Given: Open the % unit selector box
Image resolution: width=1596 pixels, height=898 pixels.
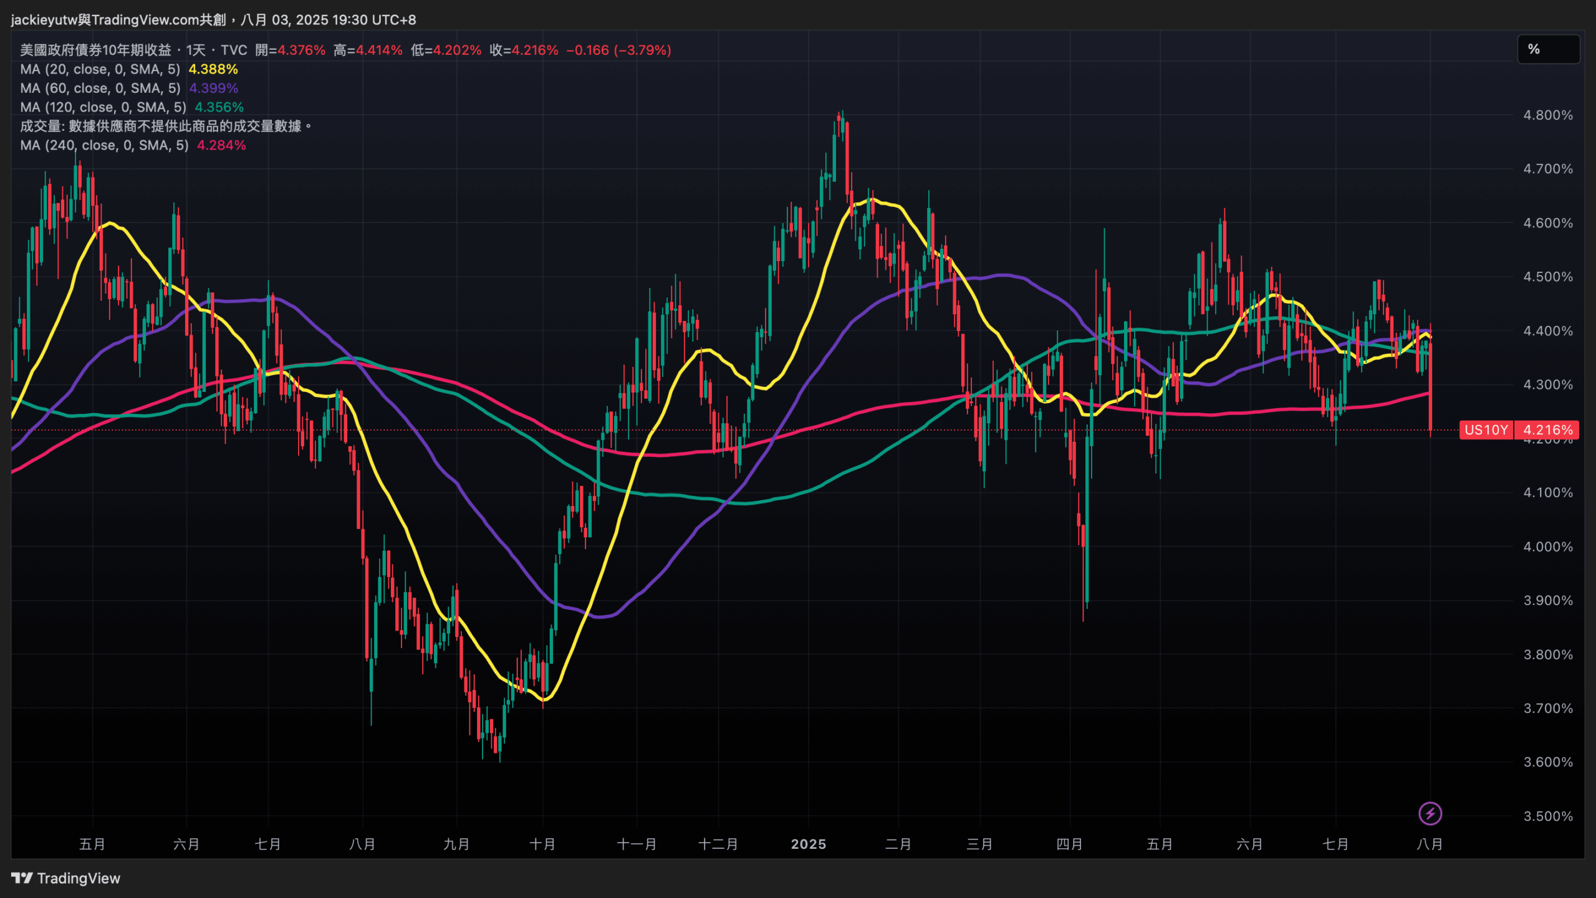Looking at the screenshot, I should [x=1548, y=49].
